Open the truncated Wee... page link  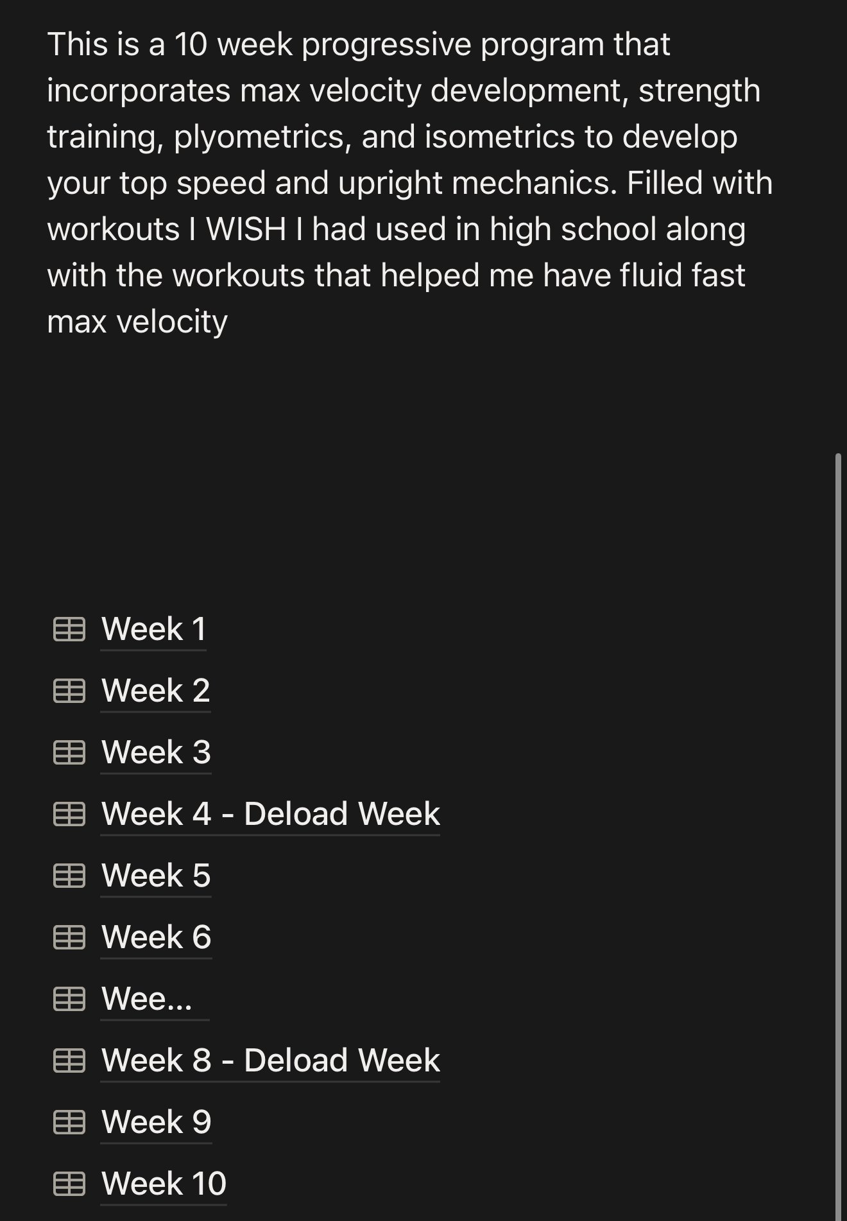coord(147,999)
